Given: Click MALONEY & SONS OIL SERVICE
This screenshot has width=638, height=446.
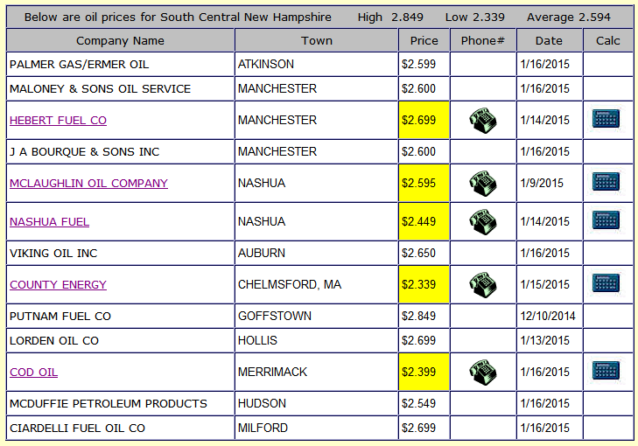Looking at the screenshot, I should click(x=100, y=89).
